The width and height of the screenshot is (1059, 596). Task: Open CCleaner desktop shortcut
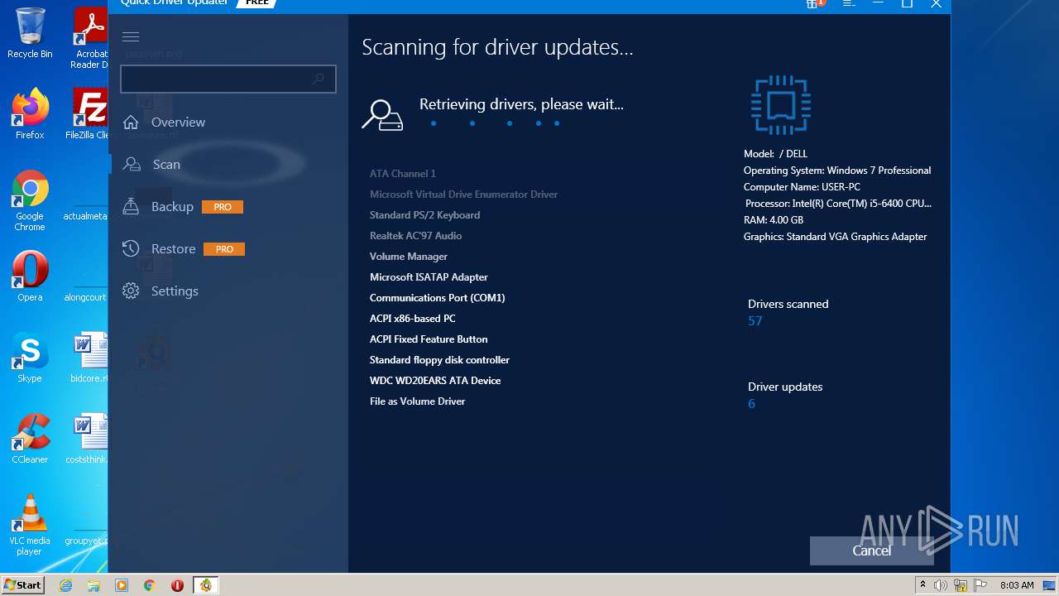pos(30,439)
